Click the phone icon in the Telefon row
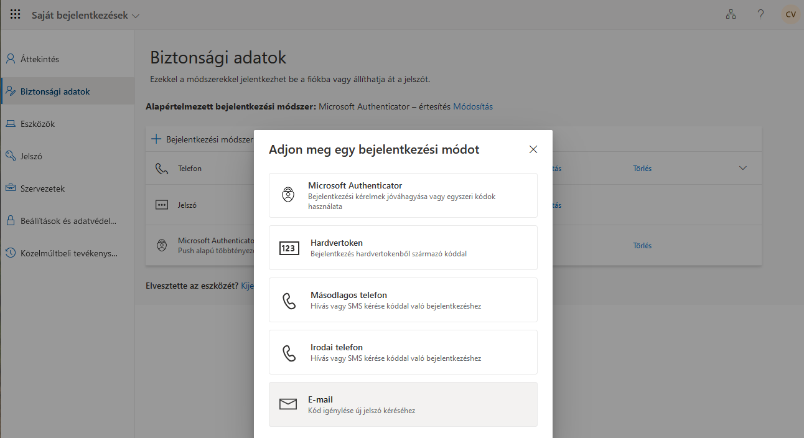Image resolution: width=804 pixels, height=438 pixels. click(x=162, y=169)
